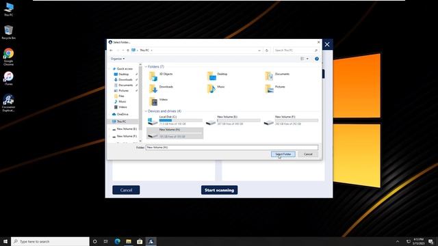Open the view options dropdown arrow
This screenshot has height=246, width=438.
[307, 59]
